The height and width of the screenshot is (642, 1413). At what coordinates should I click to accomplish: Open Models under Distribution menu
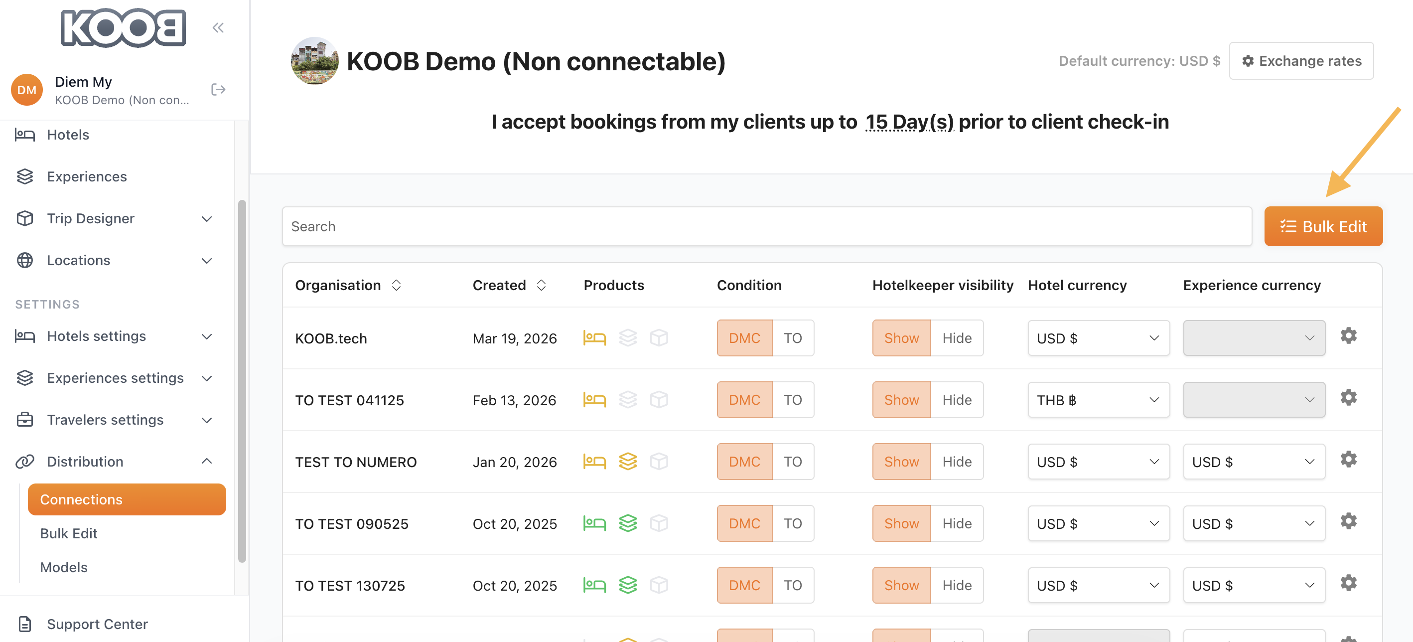(64, 567)
